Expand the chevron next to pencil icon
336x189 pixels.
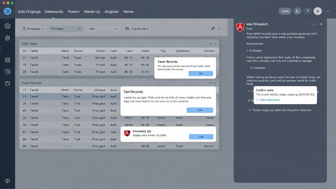[219, 29]
